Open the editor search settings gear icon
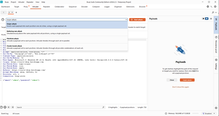Image resolution: width=219 pixels, height=116 pixels. coord(5,107)
